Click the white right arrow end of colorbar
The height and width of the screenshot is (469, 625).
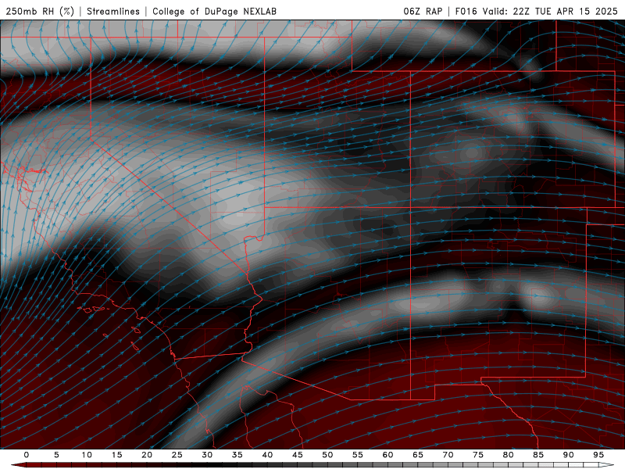tap(606, 465)
